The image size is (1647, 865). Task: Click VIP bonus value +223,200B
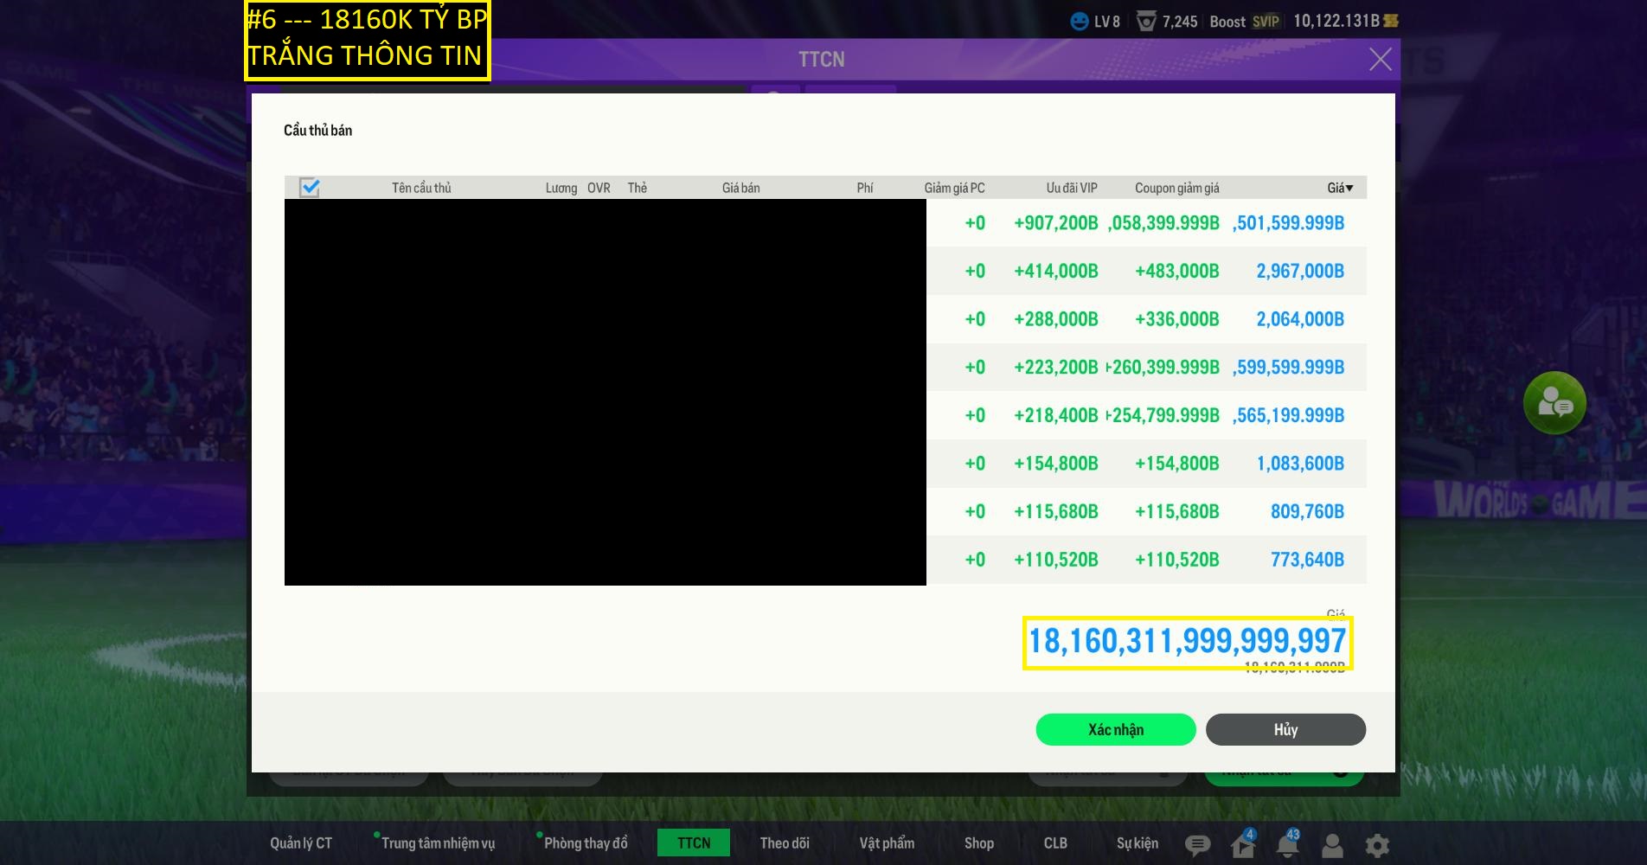click(1056, 368)
